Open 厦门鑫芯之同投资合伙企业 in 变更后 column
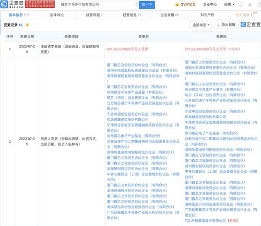The image size is (261, 226). (215, 199)
